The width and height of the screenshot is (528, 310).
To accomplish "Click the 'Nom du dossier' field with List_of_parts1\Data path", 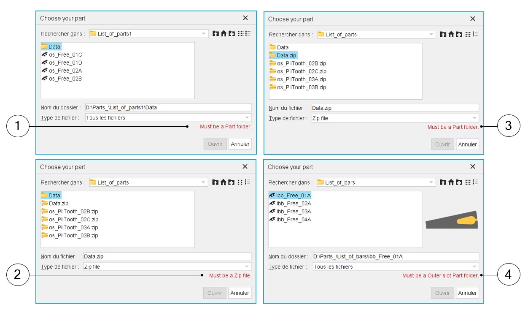I will tap(168, 107).
